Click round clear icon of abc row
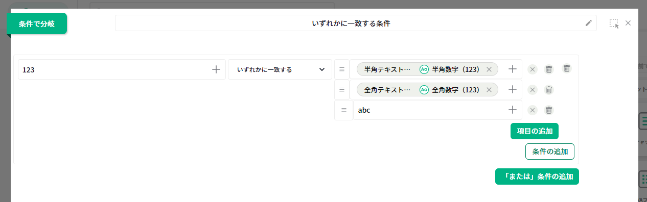647x202 pixels. tap(533, 110)
